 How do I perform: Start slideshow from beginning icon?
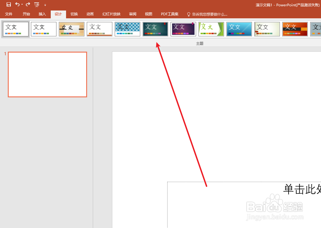click(37, 5)
